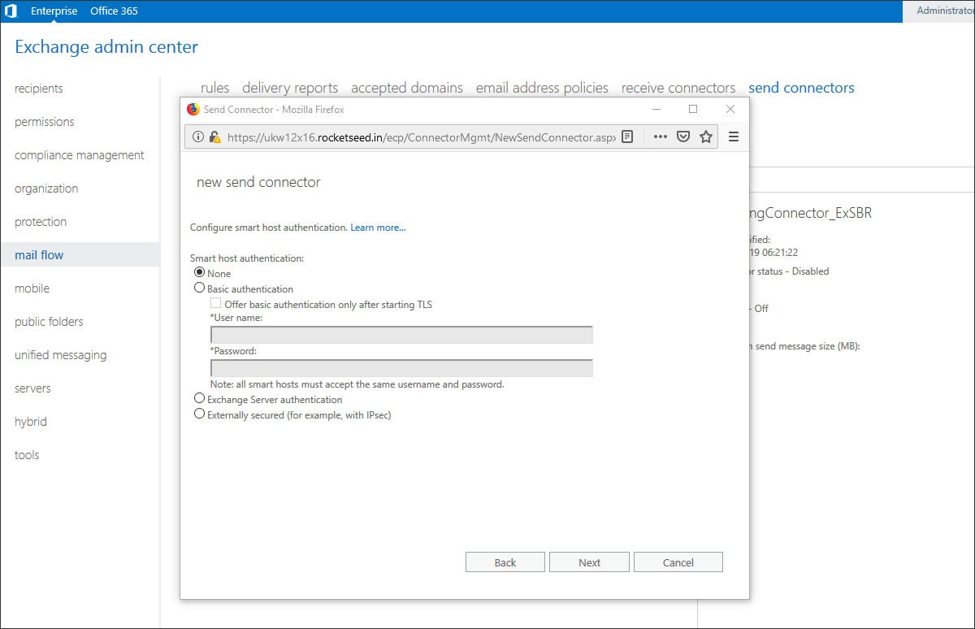Open the receive connectors tab

pyautogui.click(x=678, y=88)
